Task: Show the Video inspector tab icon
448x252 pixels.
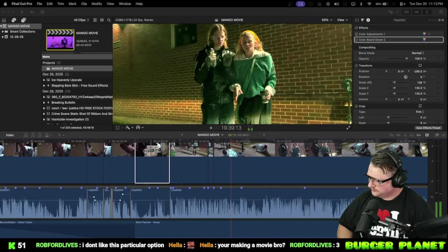Action: pos(357,20)
